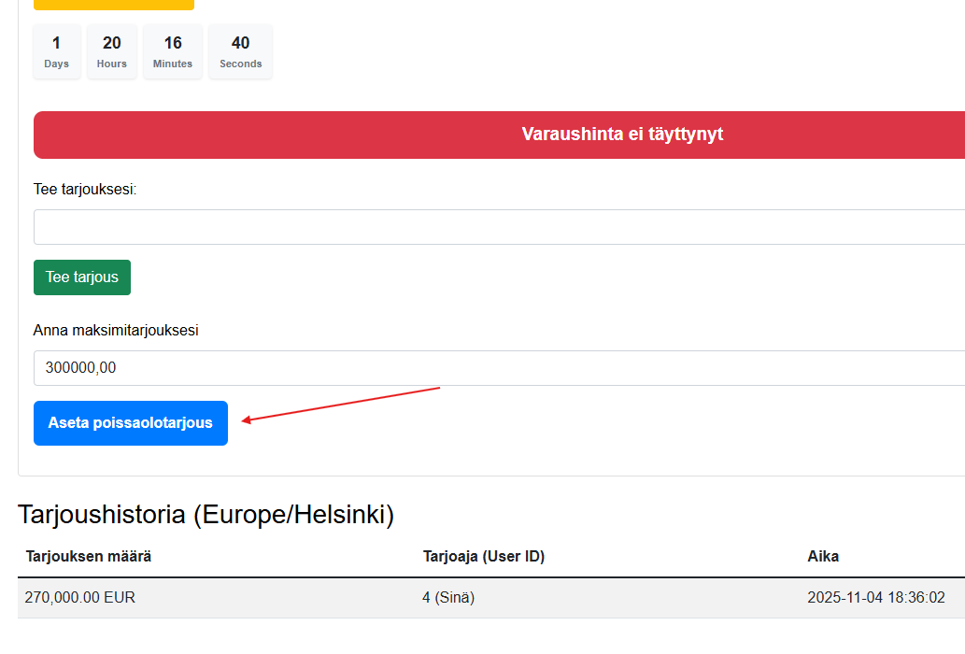Click the bidder cell 4 (Sinä)
The width and height of the screenshot is (965, 654).
pyautogui.click(x=448, y=598)
